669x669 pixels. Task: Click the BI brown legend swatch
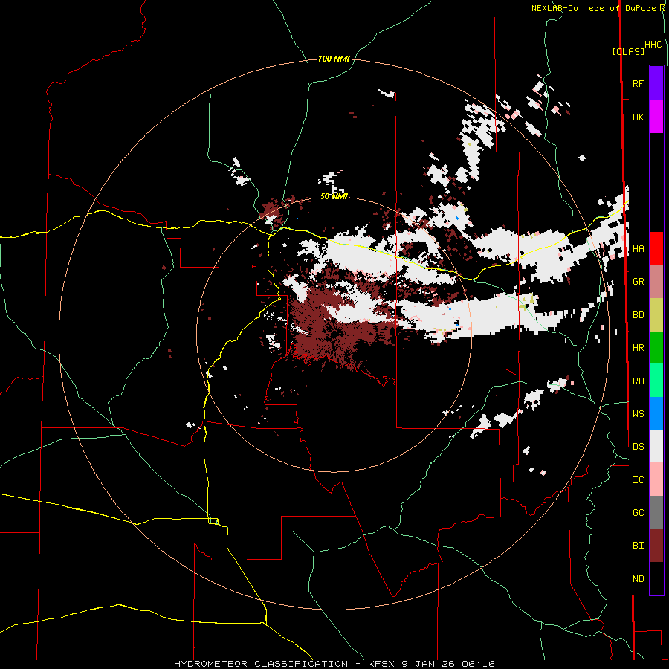point(656,546)
